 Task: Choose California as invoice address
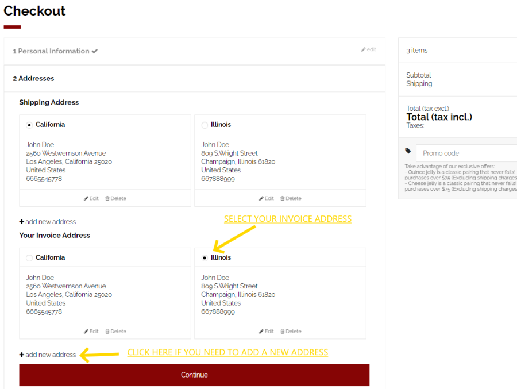[x=29, y=258]
